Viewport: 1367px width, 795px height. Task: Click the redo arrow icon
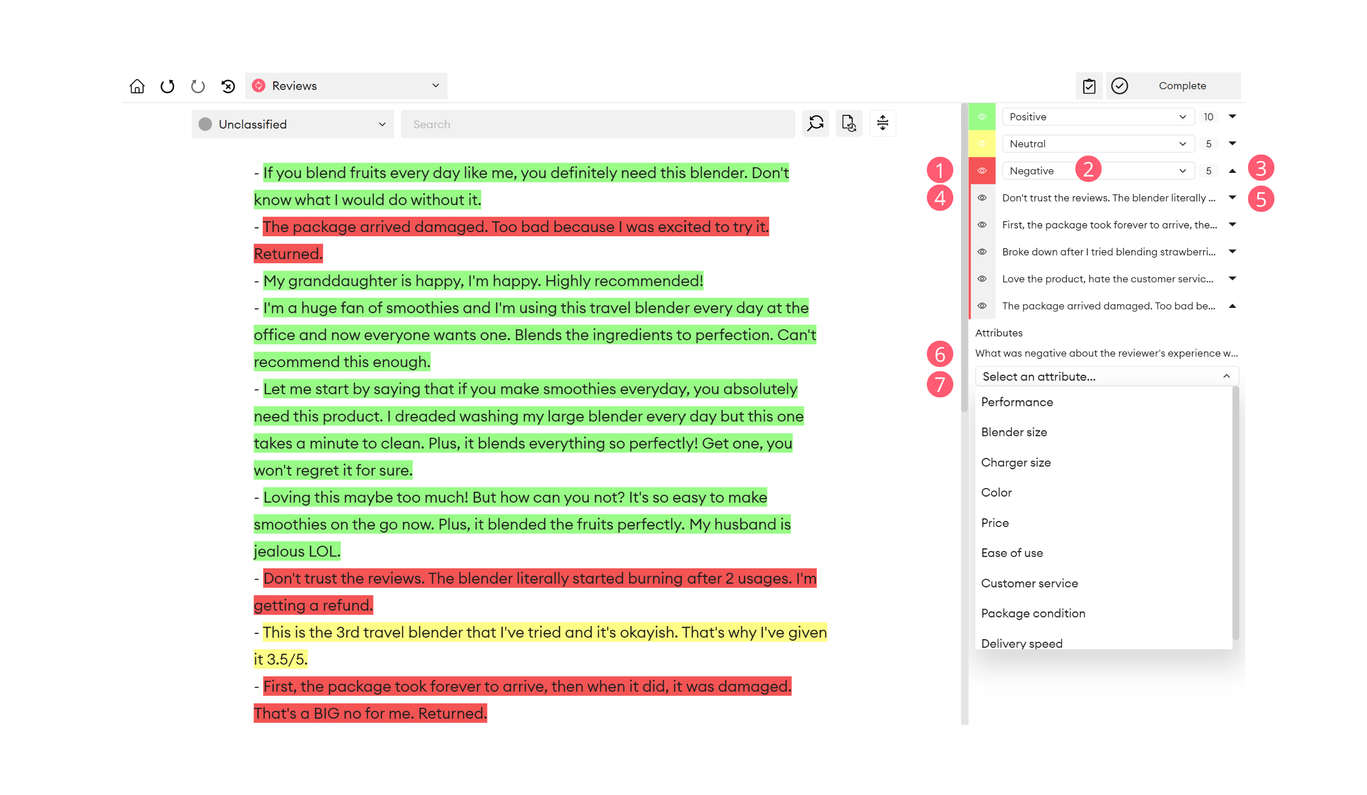pos(198,86)
